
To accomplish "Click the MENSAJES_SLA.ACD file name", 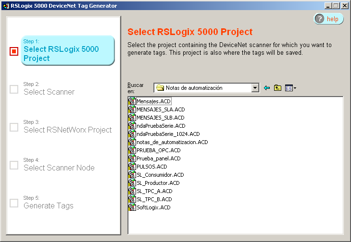I will coord(161,109).
